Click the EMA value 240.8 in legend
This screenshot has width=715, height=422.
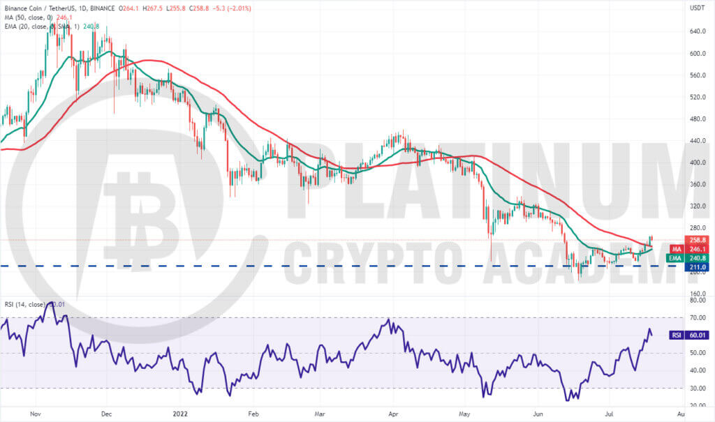tap(91, 27)
